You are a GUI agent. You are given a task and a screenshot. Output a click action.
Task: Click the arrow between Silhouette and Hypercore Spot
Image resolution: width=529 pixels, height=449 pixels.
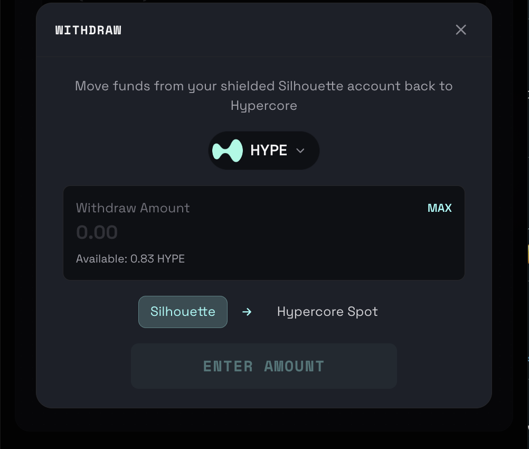(x=247, y=312)
